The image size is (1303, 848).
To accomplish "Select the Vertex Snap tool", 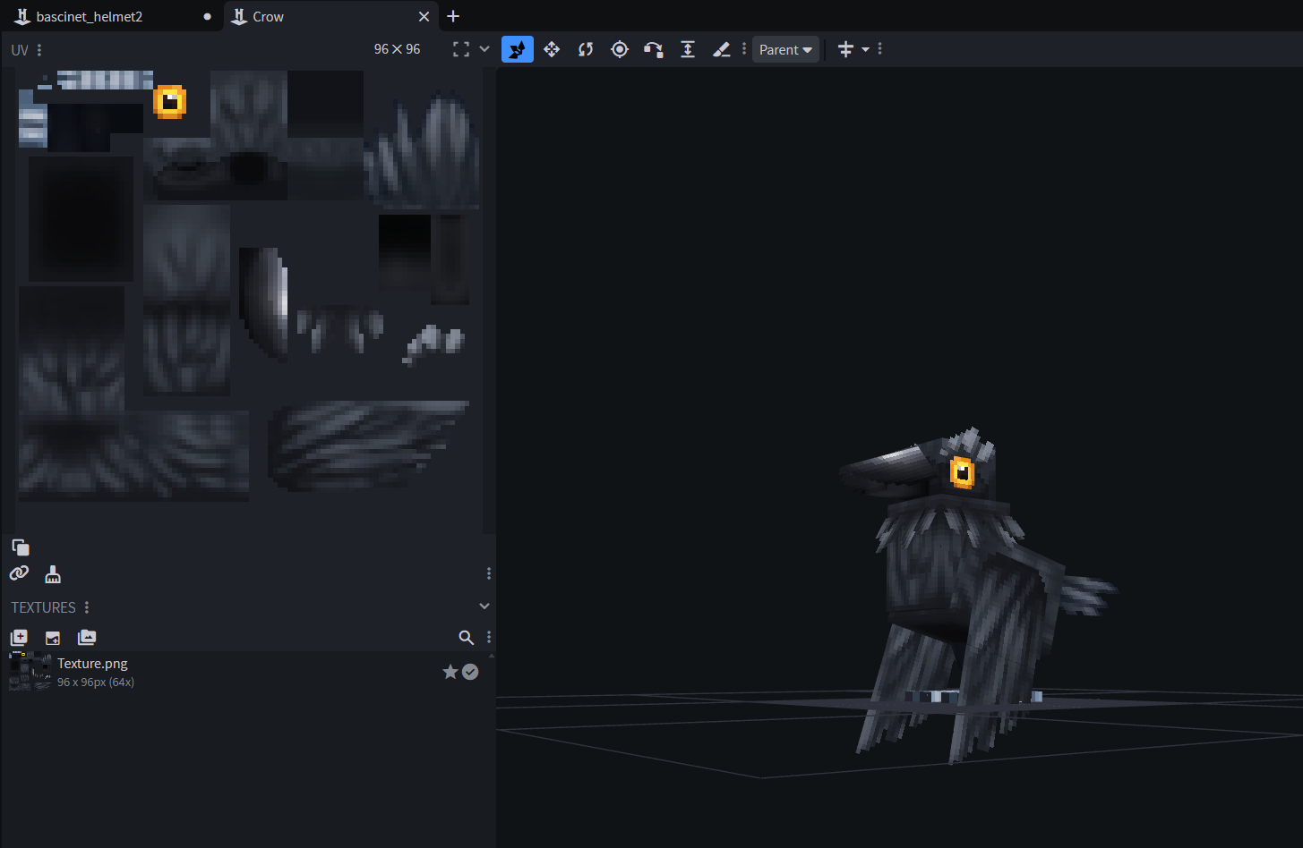I will click(x=654, y=49).
